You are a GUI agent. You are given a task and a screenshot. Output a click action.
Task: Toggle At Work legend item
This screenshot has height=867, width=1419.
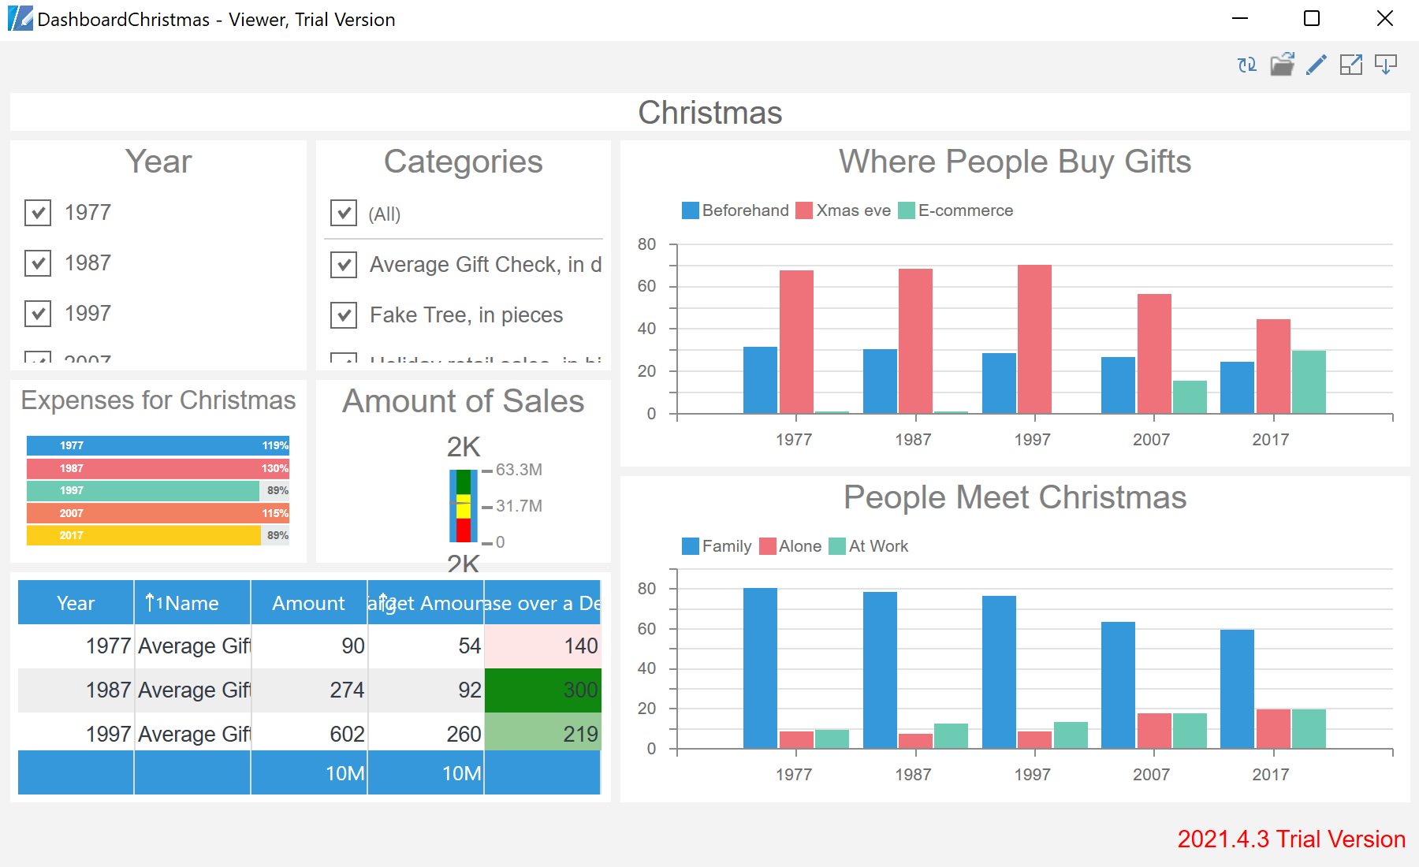tap(869, 546)
